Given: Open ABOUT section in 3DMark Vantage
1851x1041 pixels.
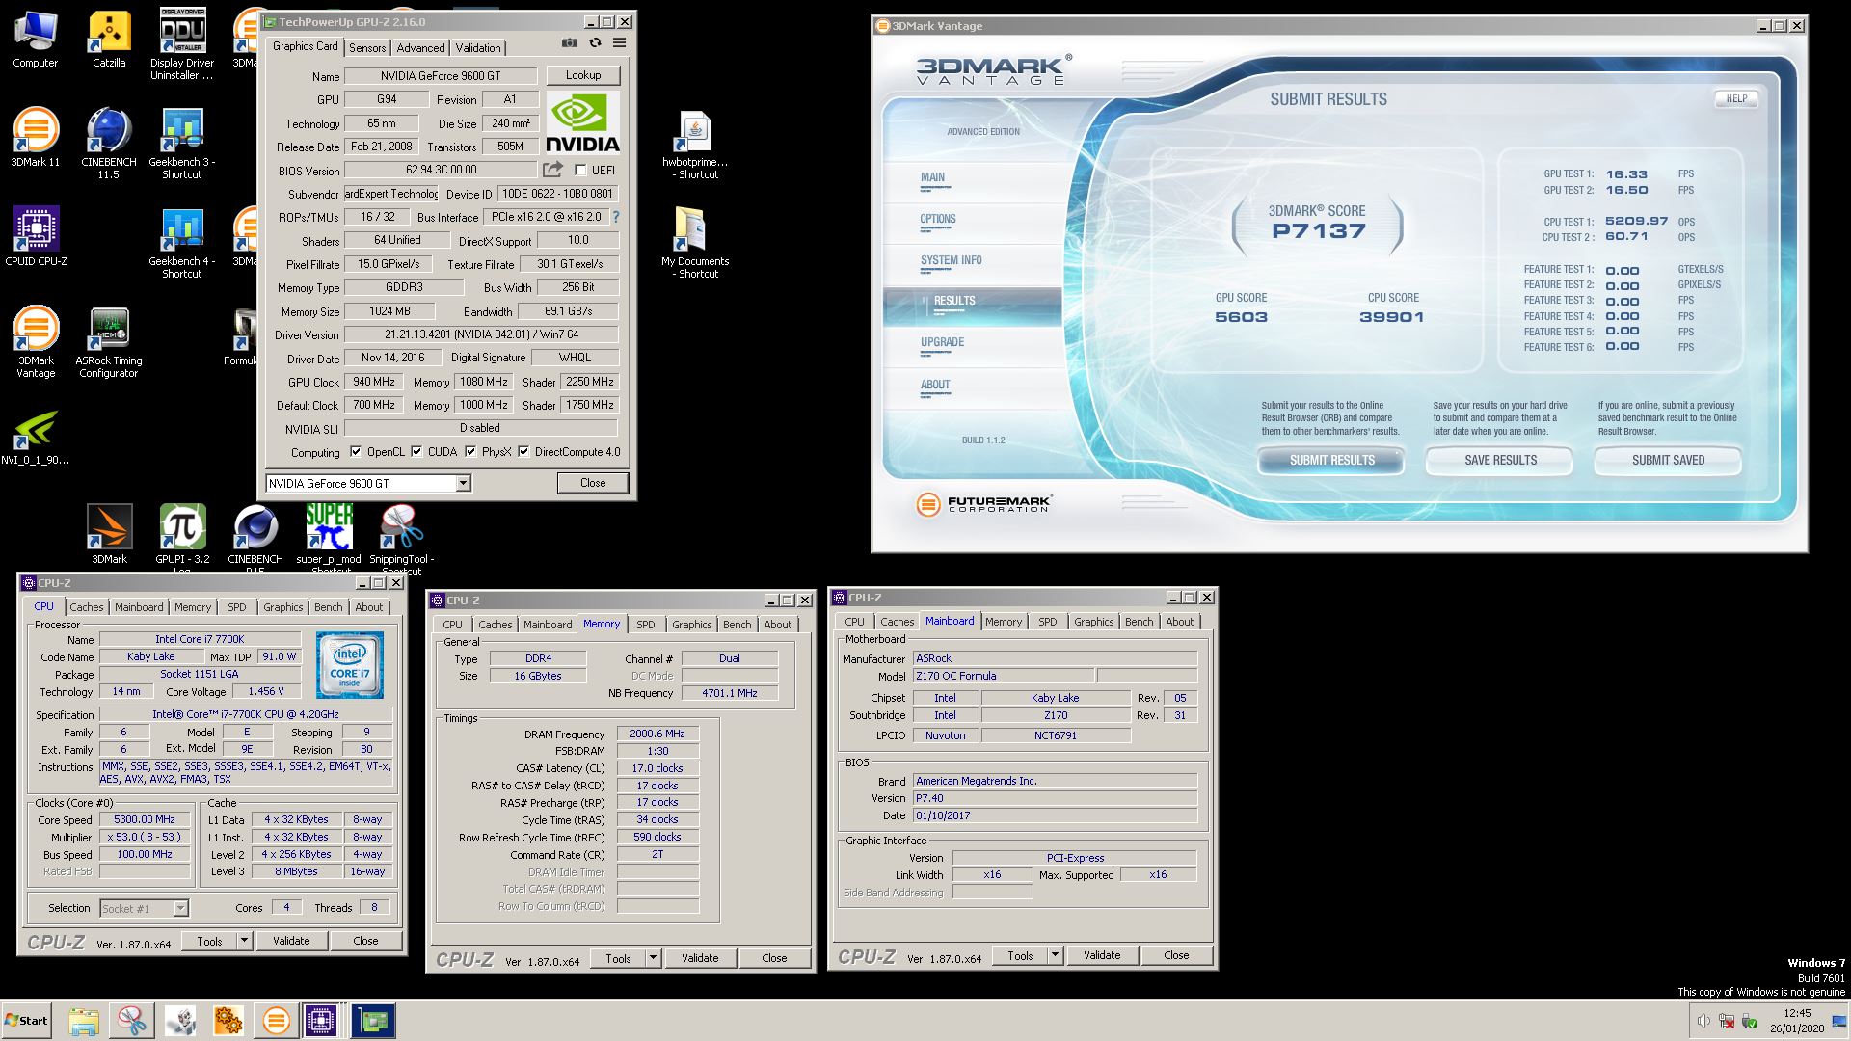Looking at the screenshot, I should (x=935, y=386).
